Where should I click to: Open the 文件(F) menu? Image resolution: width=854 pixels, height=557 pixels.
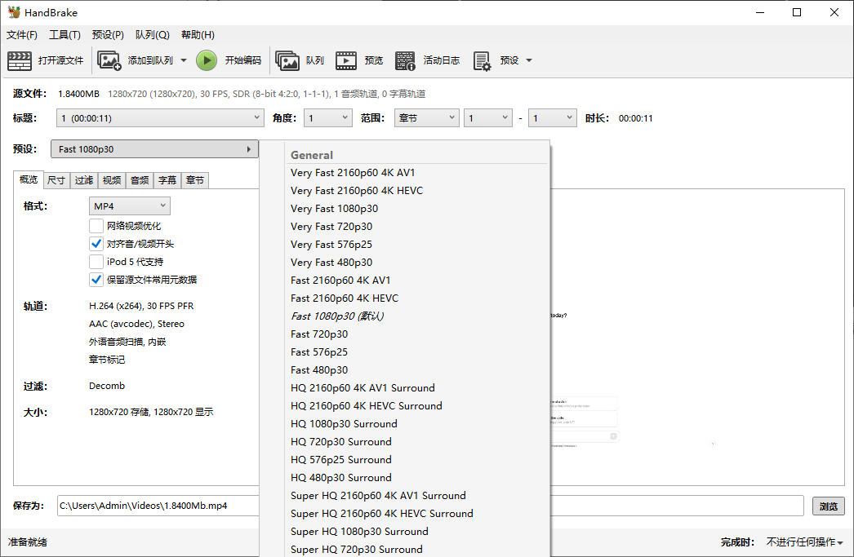coord(22,35)
